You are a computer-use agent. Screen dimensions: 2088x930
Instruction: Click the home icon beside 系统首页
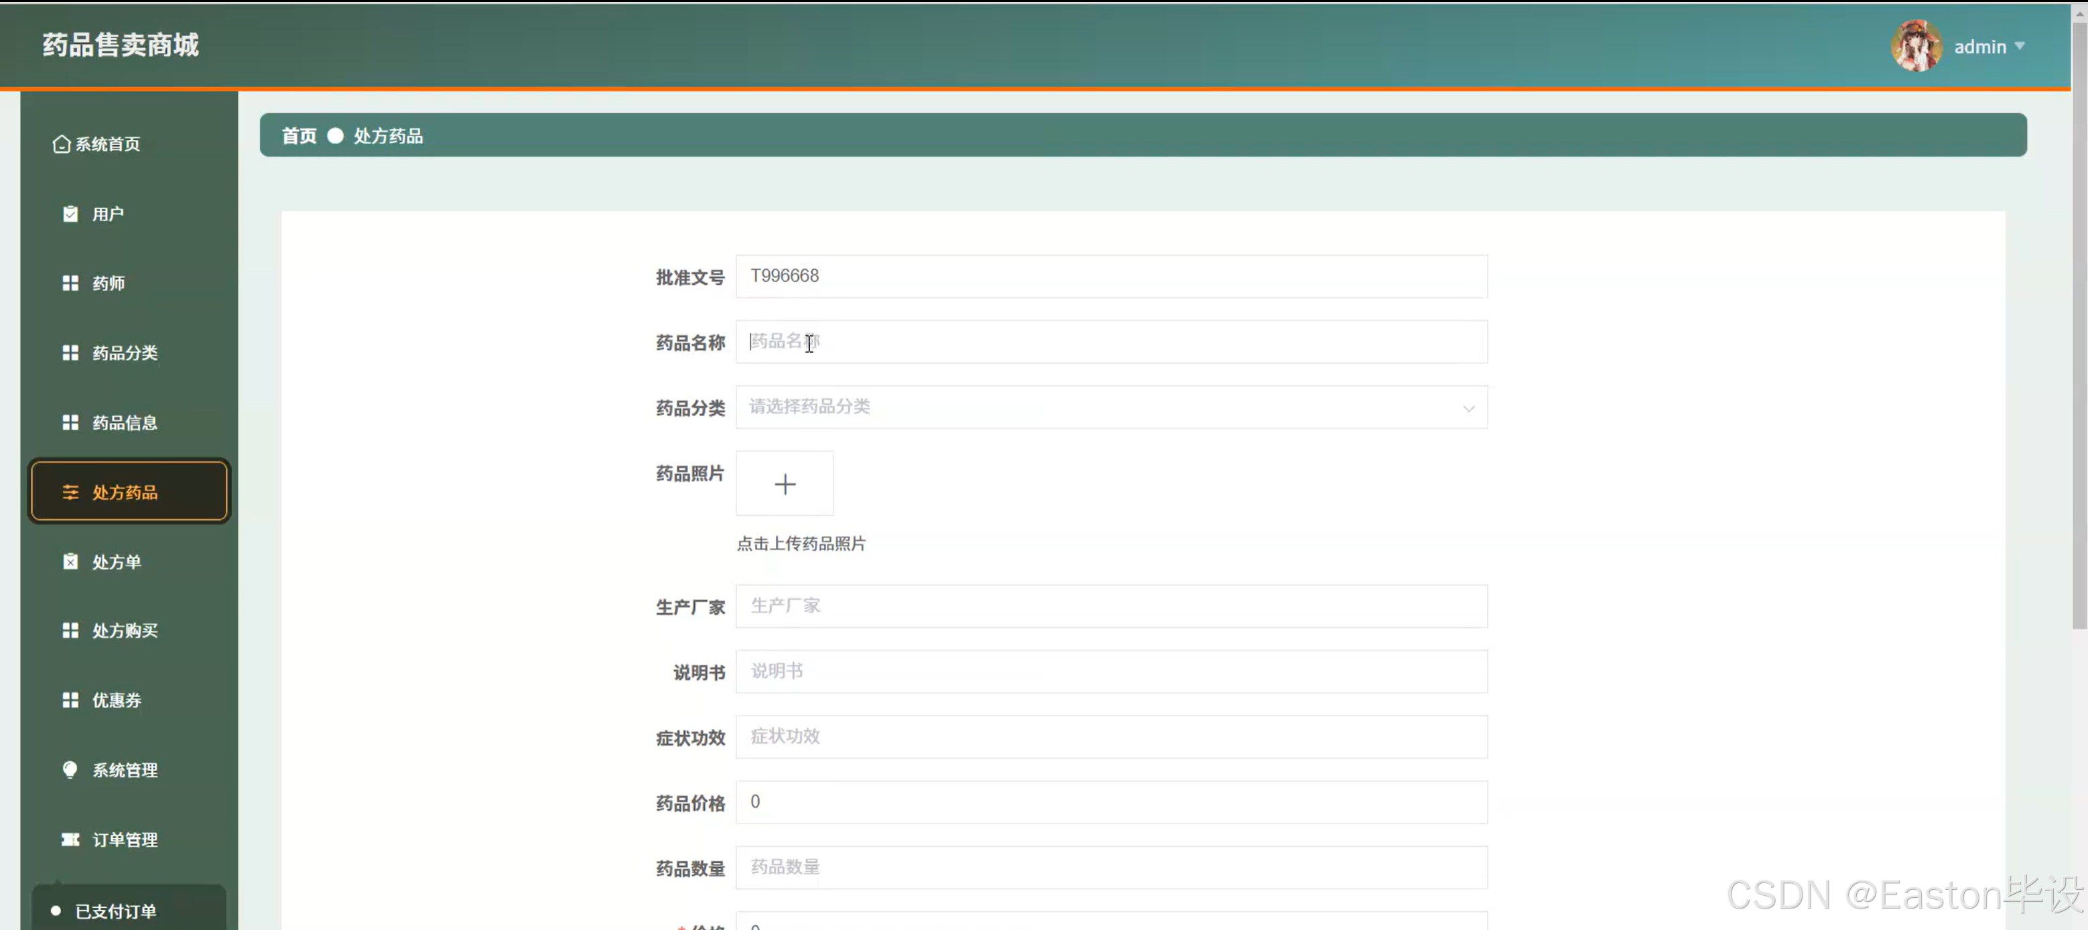point(62,144)
